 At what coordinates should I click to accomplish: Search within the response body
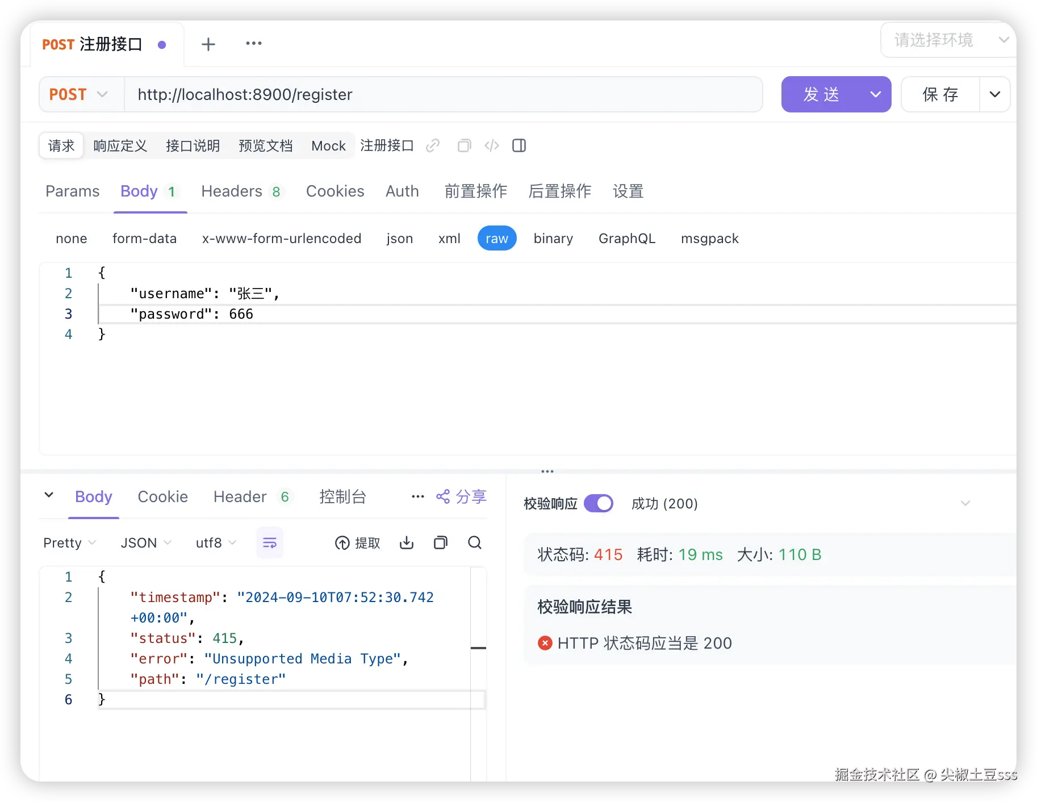pyautogui.click(x=475, y=543)
